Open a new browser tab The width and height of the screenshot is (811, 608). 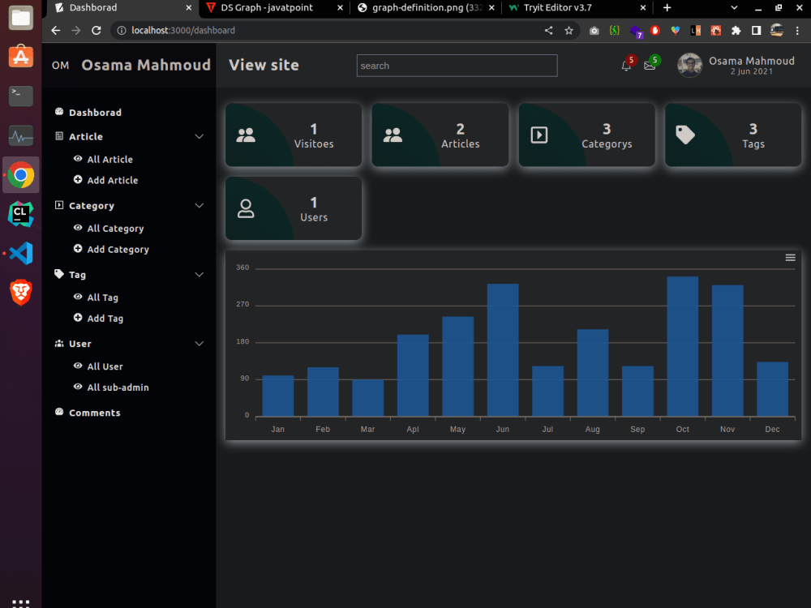coord(667,8)
